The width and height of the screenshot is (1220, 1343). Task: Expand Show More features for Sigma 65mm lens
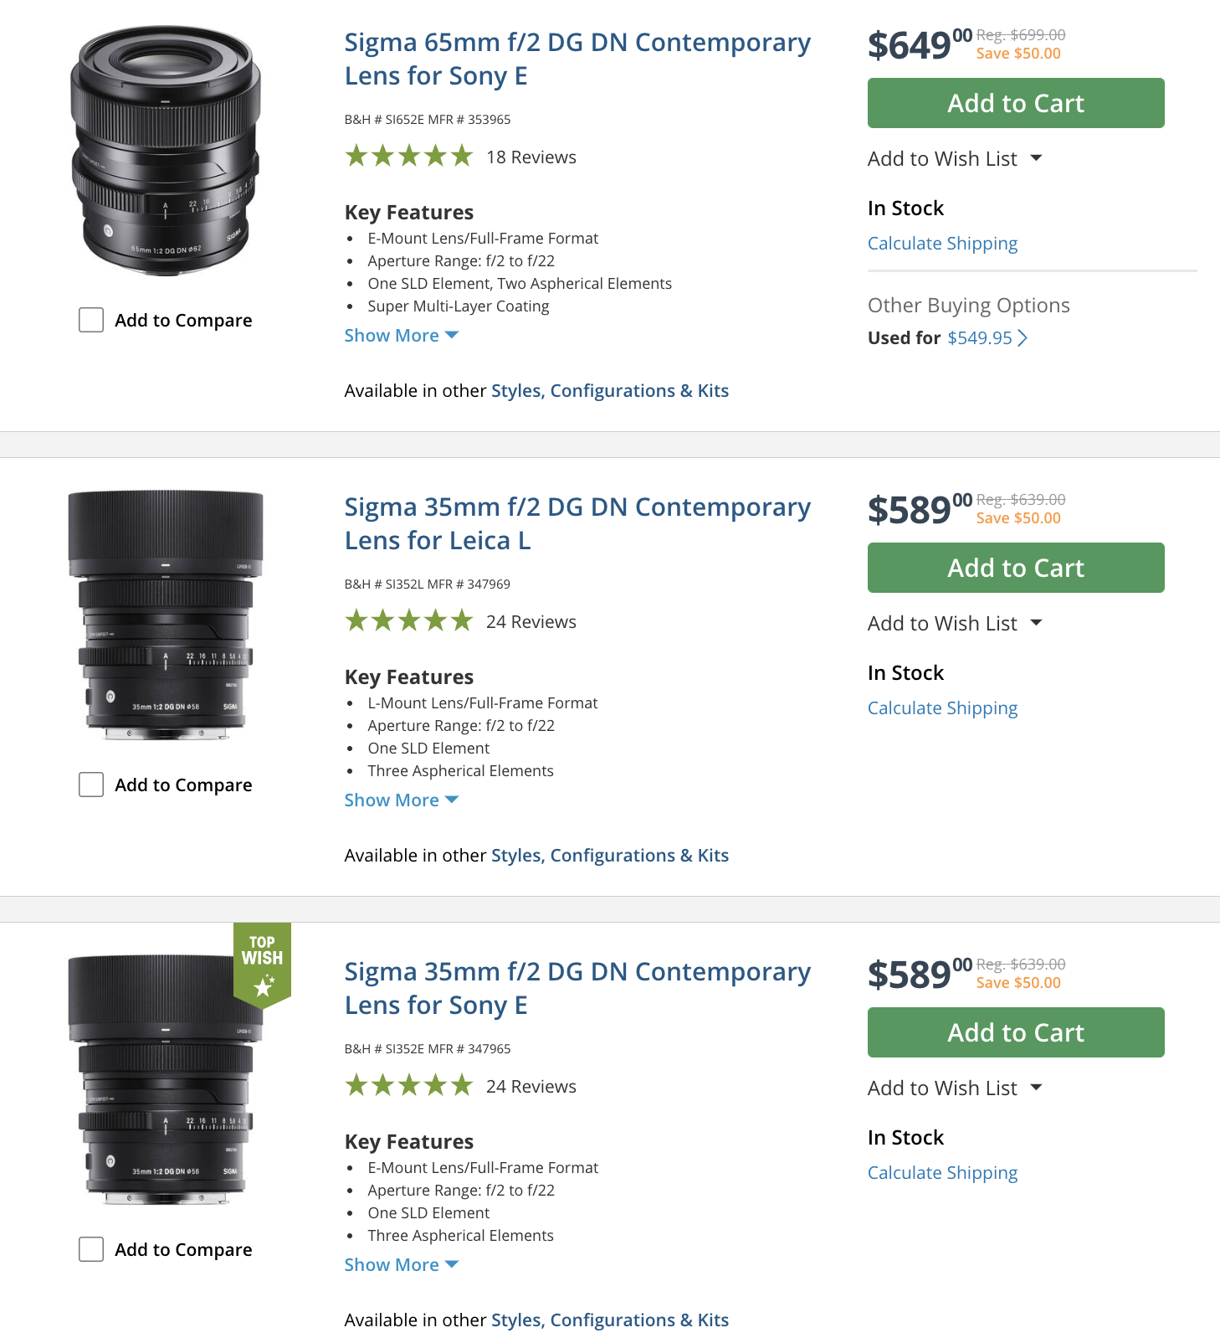401,336
